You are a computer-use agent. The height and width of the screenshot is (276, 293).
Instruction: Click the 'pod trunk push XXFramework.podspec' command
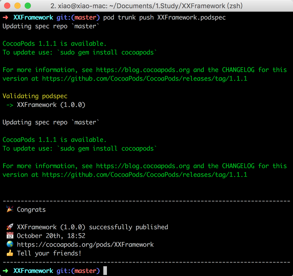pyautogui.click(x=164, y=17)
